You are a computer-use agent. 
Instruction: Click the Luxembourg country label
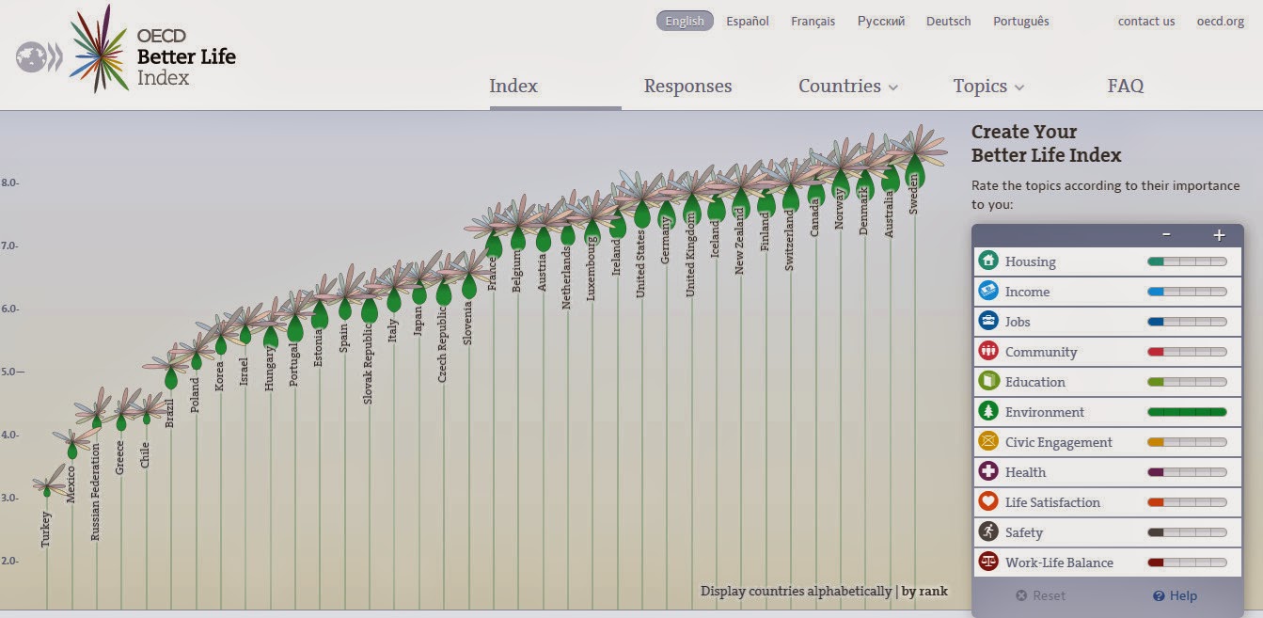592,267
